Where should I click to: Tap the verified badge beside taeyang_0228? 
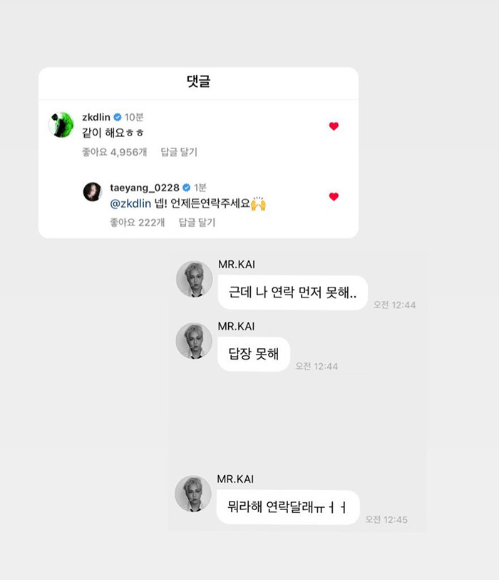tap(187, 188)
